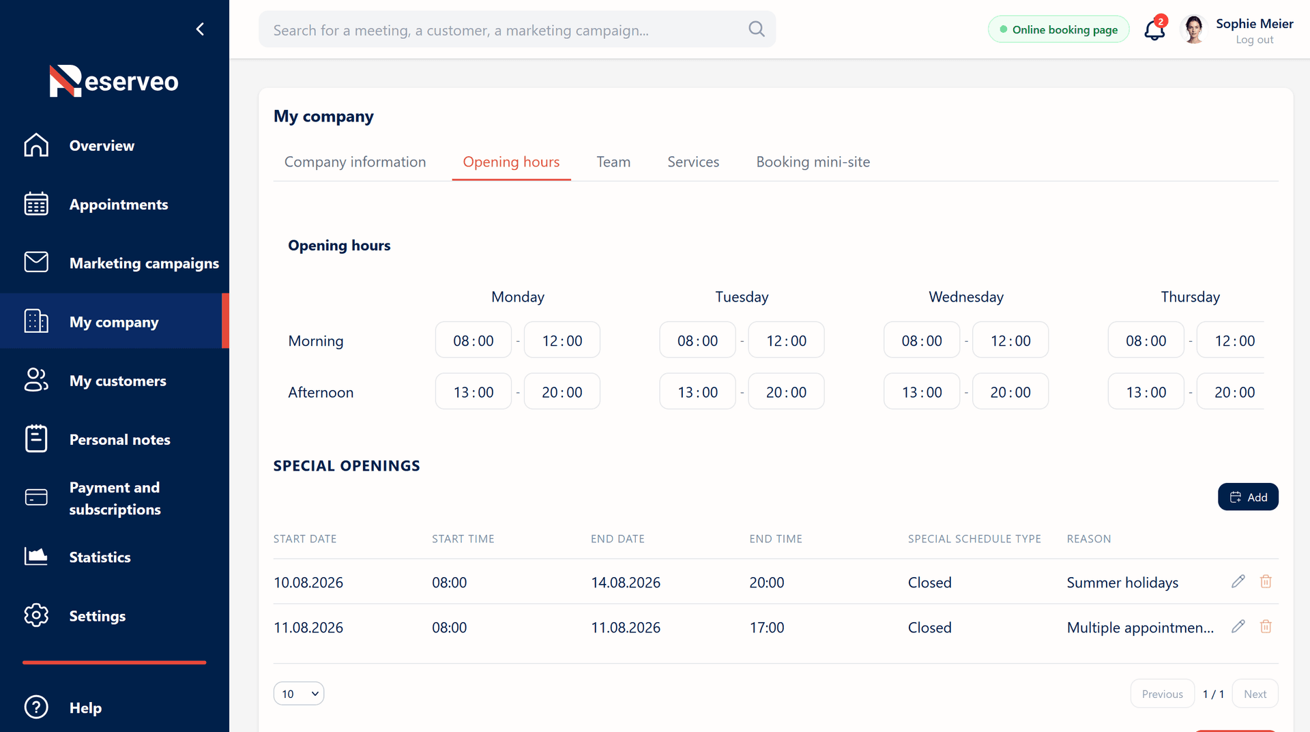Select the 17:00 end time cell
The height and width of the screenshot is (732, 1310).
pyautogui.click(x=767, y=628)
